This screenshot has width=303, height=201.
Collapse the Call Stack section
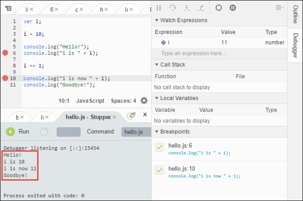click(157, 65)
